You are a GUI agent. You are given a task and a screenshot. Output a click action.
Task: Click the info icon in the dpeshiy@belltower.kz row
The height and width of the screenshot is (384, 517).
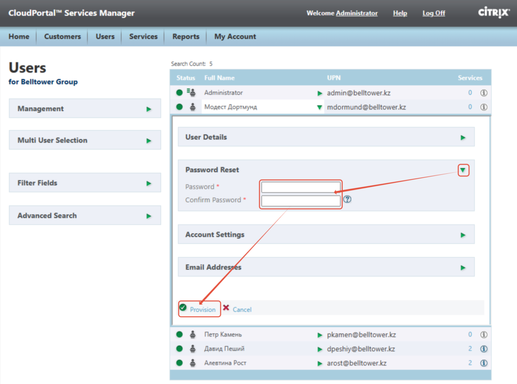click(x=484, y=349)
